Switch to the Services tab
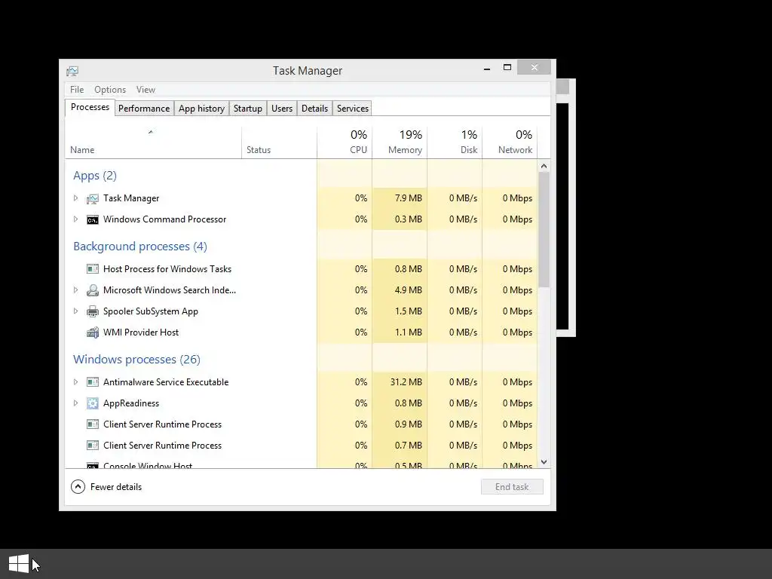772x579 pixels. (x=353, y=109)
